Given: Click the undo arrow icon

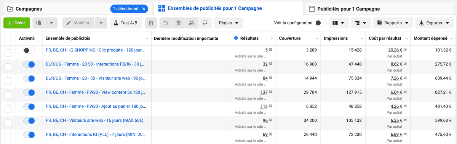Looking at the screenshot, I should coord(165,23).
